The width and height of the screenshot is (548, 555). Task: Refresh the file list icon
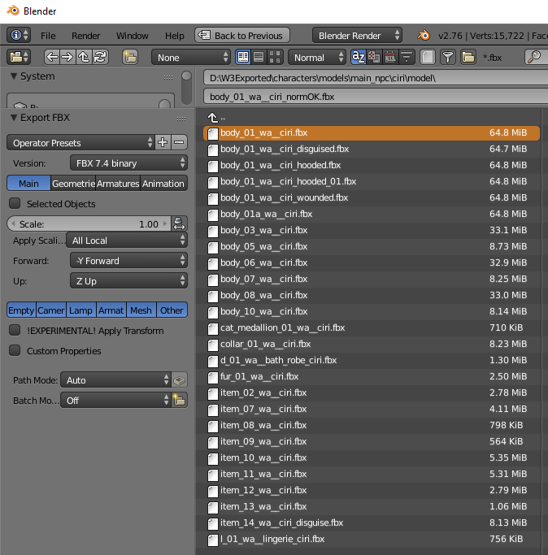[100, 57]
